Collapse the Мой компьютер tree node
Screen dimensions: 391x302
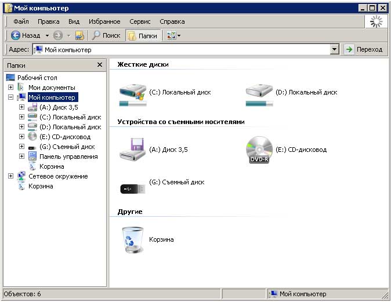coord(11,97)
